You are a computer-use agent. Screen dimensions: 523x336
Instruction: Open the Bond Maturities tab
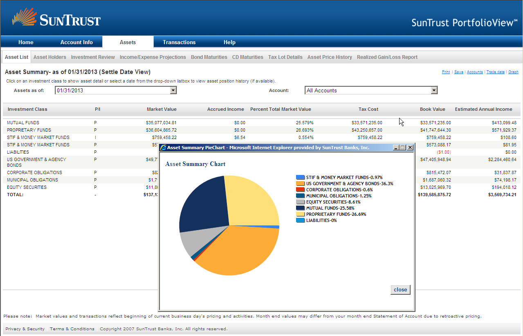pos(209,57)
